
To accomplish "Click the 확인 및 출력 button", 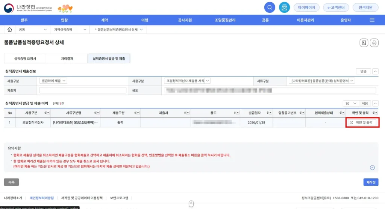I will 361,122.
